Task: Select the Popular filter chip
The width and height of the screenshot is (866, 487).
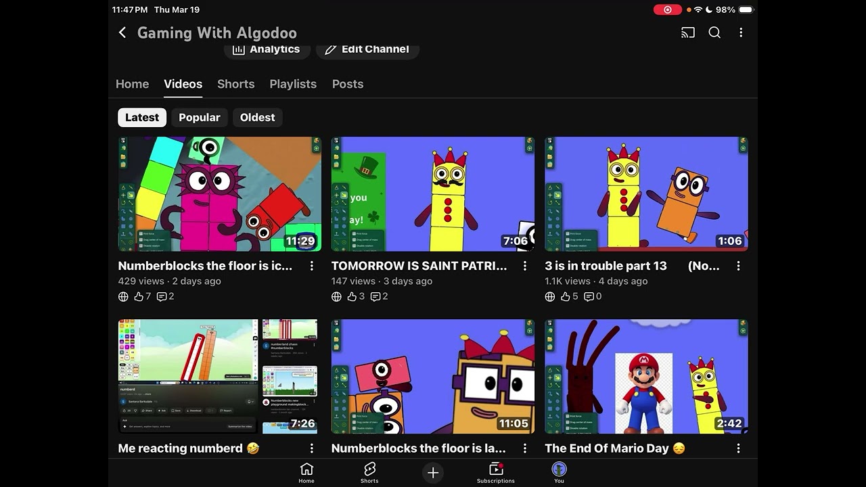Action: 200,117
